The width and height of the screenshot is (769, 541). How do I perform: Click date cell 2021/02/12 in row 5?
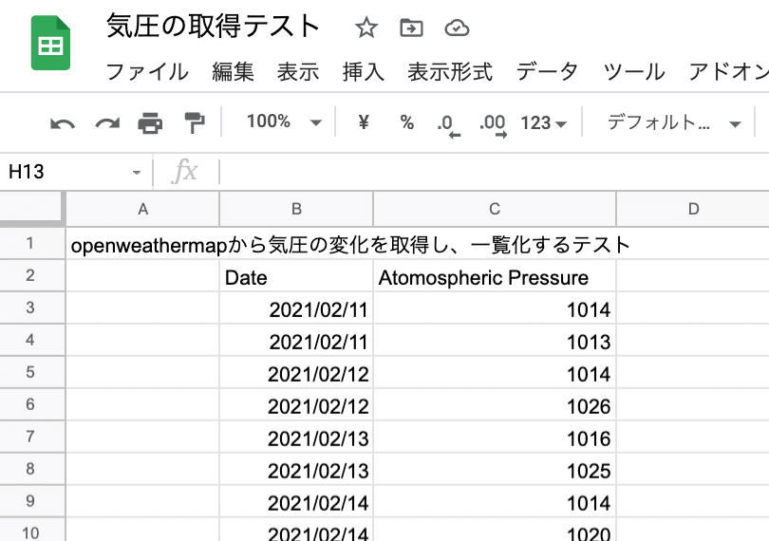point(296,373)
